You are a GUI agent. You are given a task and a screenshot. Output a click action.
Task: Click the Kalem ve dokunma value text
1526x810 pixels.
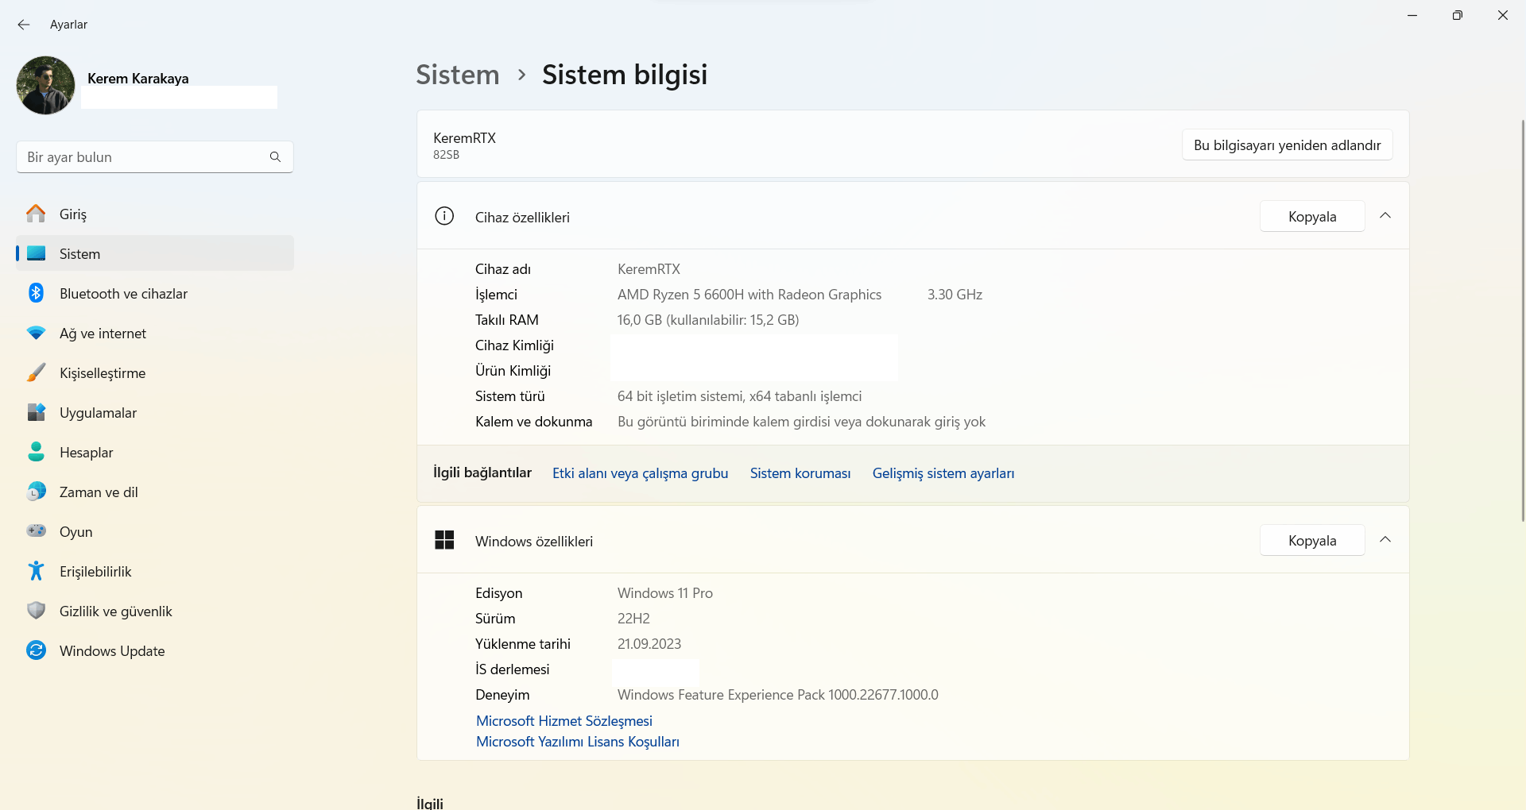point(801,422)
